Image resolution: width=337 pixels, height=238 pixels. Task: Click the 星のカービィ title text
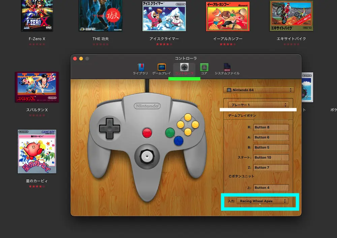click(x=37, y=181)
